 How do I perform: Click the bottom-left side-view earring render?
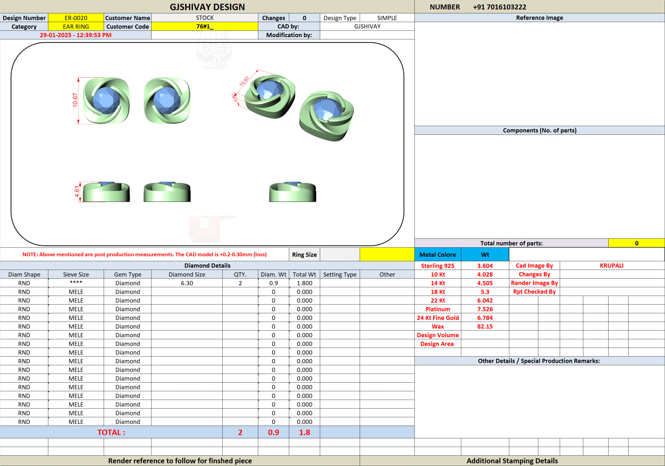click(x=106, y=192)
